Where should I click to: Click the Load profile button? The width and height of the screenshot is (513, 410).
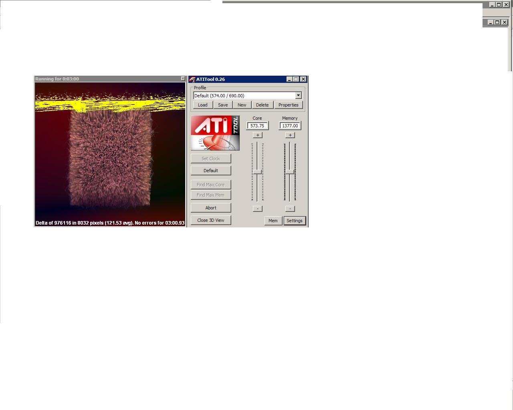tap(203, 105)
